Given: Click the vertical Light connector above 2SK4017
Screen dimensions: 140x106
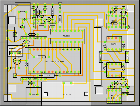Looking at the screenshot, I should click(34, 14).
